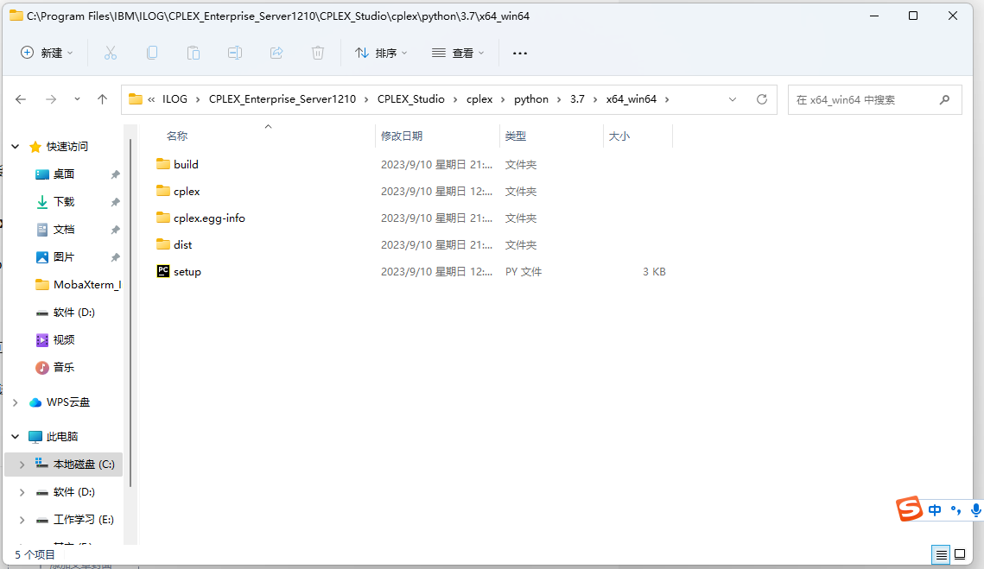The width and height of the screenshot is (984, 569).
Task: Expand address bar history dropdown
Action: (x=733, y=99)
